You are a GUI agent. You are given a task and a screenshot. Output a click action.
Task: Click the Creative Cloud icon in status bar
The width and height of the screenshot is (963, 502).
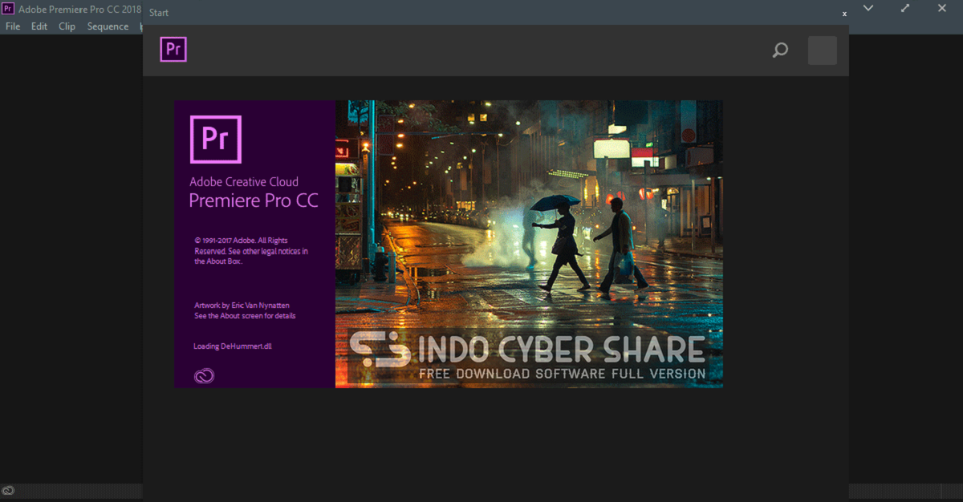[8, 490]
